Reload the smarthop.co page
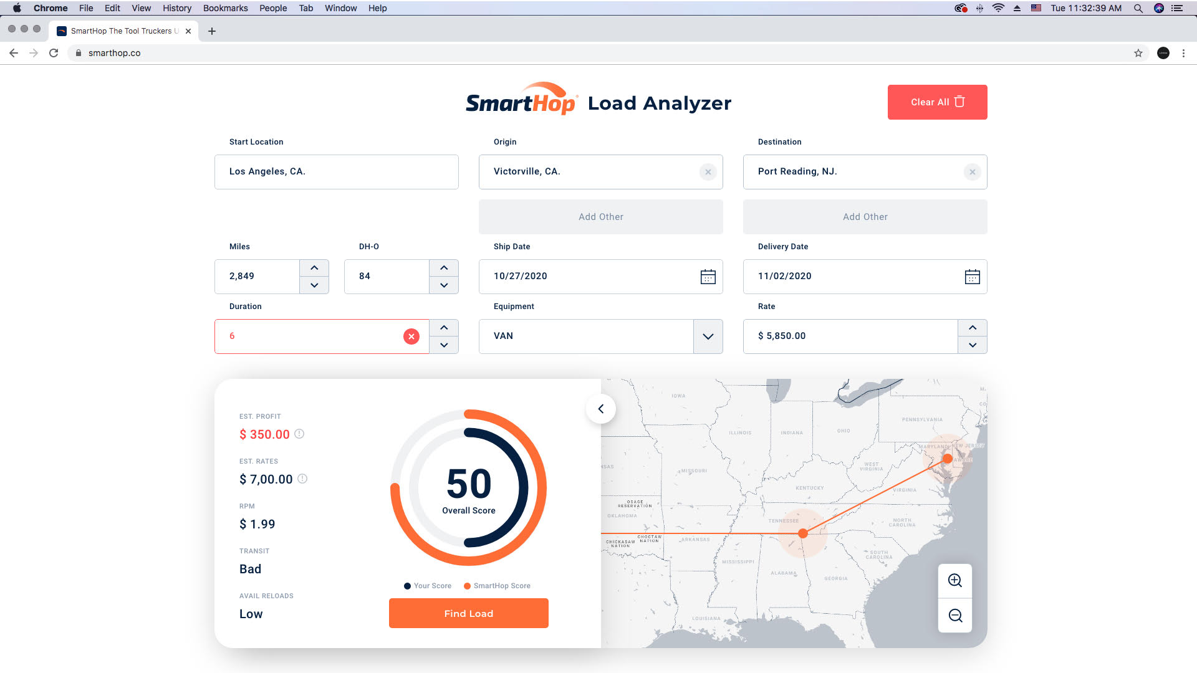The height and width of the screenshot is (673, 1197). click(x=54, y=53)
